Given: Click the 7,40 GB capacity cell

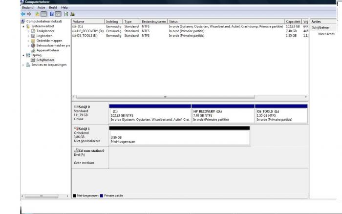Looking at the screenshot, I should tap(291, 31).
